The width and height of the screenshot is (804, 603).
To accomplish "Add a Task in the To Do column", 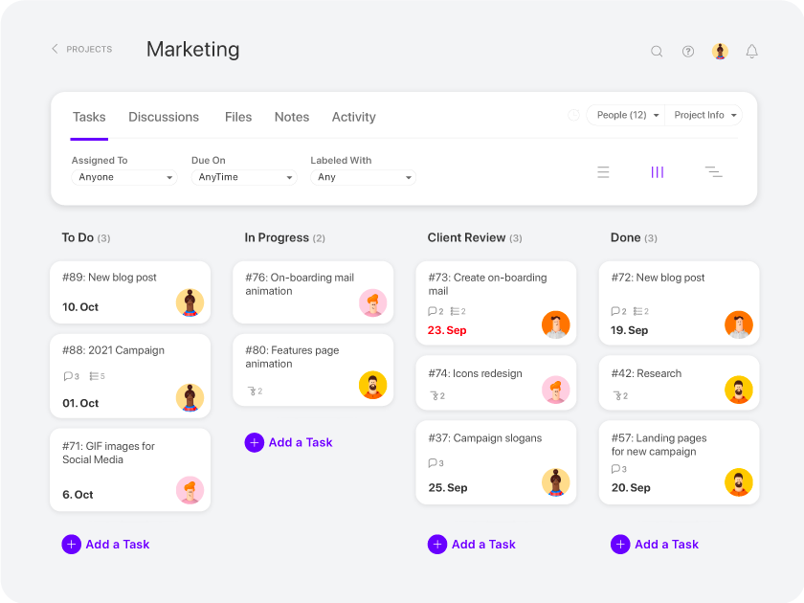I will coord(106,544).
